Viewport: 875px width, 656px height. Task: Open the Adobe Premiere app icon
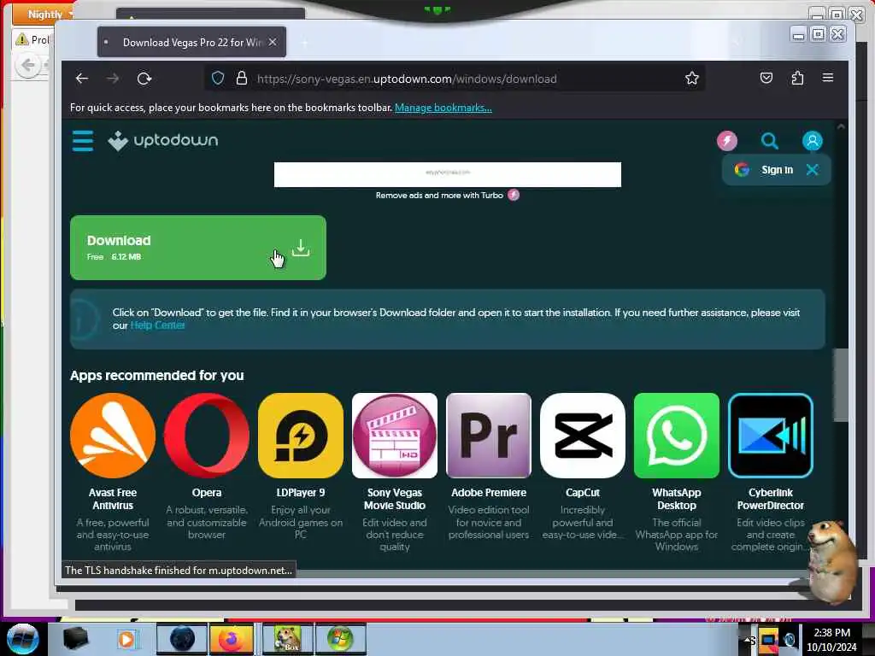coord(489,436)
